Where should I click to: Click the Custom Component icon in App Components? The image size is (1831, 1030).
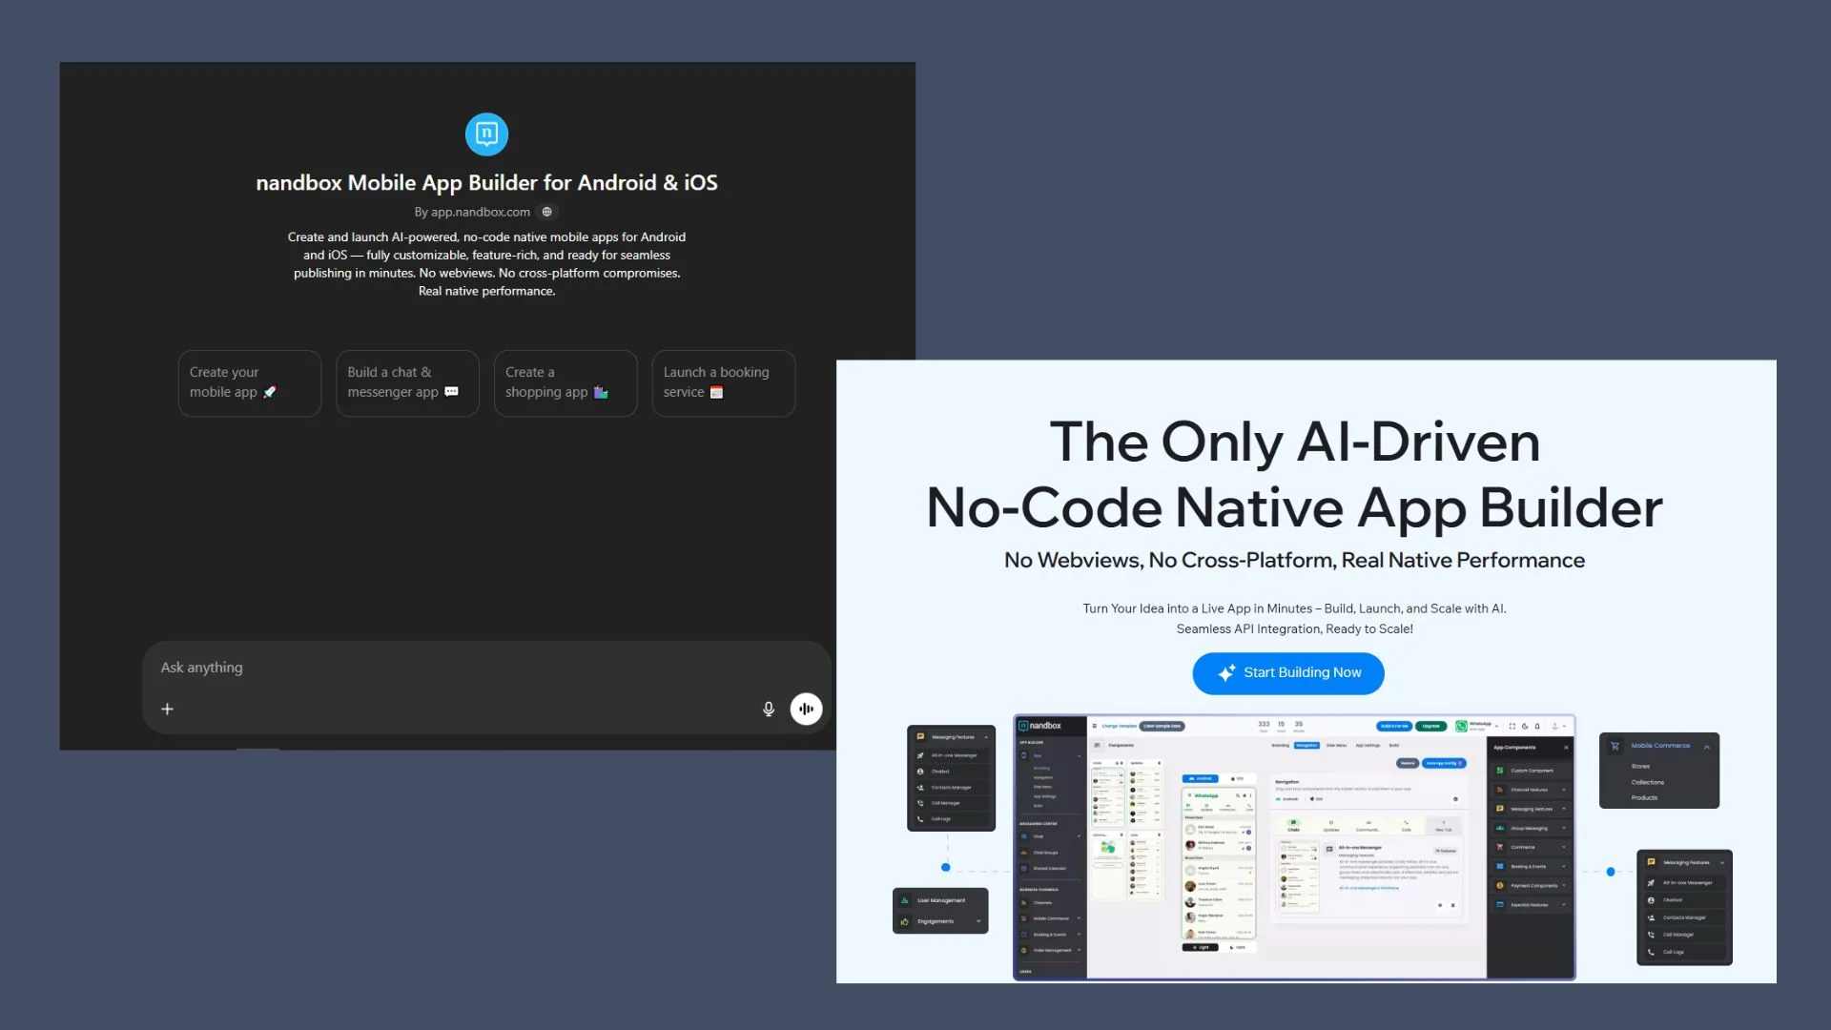tap(1499, 771)
